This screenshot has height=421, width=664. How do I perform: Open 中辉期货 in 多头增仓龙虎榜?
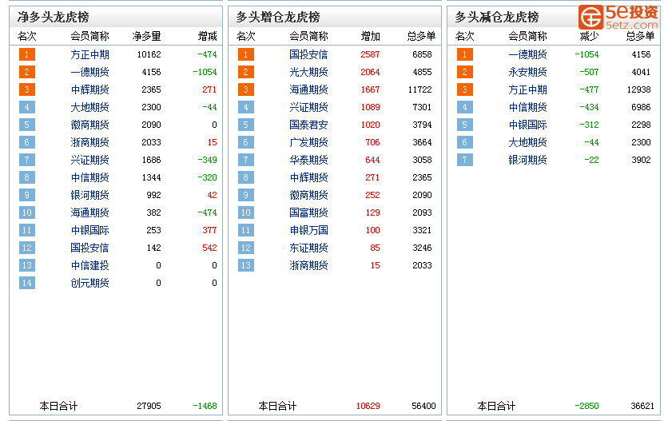(308, 177)
